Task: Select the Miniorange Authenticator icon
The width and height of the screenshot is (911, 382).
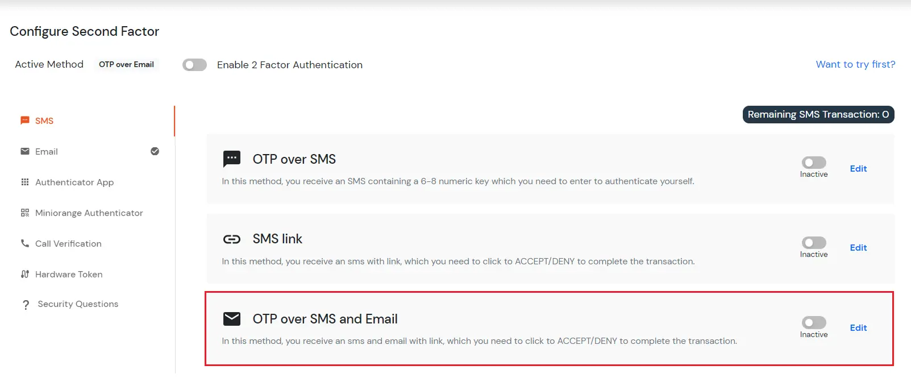Action: [x=25, y=213]
